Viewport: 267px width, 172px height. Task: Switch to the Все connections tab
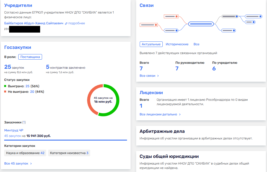196,44
